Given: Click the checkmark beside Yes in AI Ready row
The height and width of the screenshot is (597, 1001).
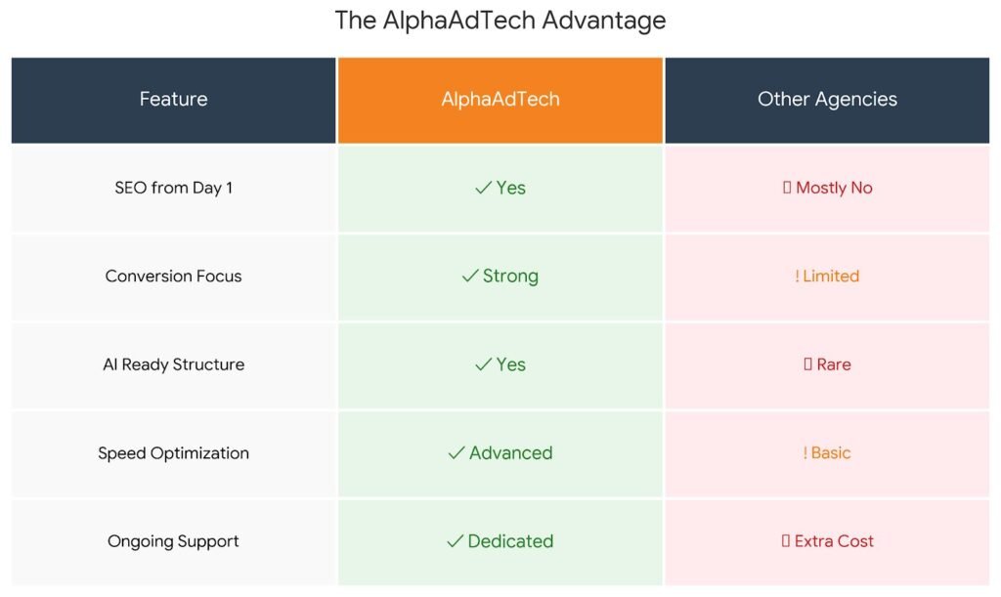Looking at the screenshot, I should 483,364.
